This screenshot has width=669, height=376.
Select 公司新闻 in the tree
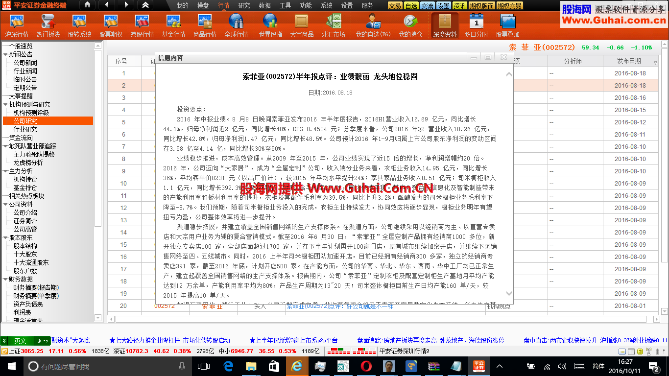pos(25,63)
